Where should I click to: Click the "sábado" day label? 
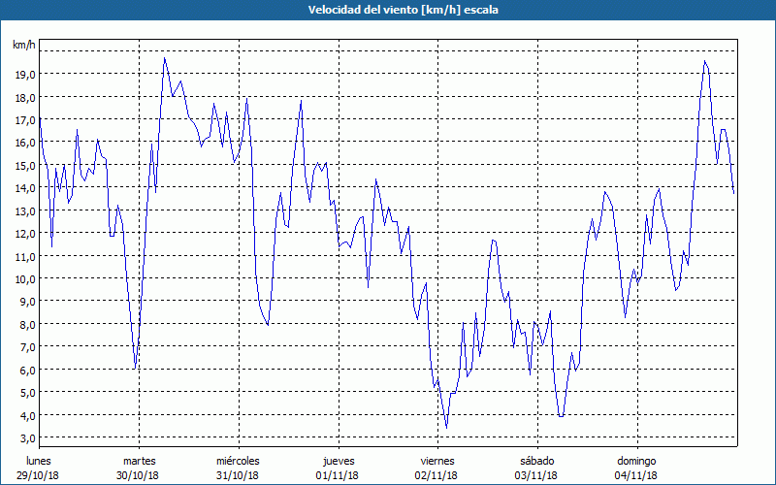pos(536,460)
